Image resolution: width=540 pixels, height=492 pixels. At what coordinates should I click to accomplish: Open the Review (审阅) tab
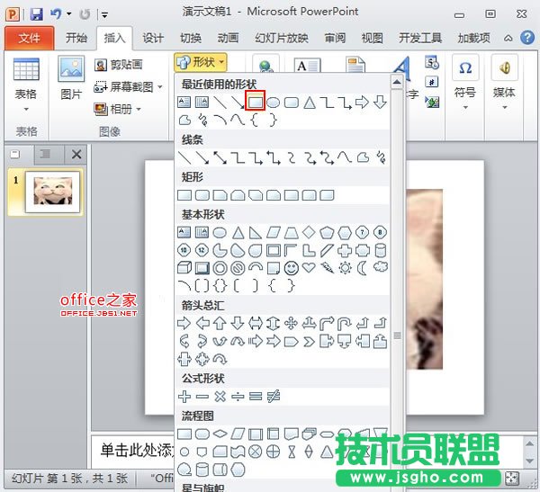[x=335, y=38]
